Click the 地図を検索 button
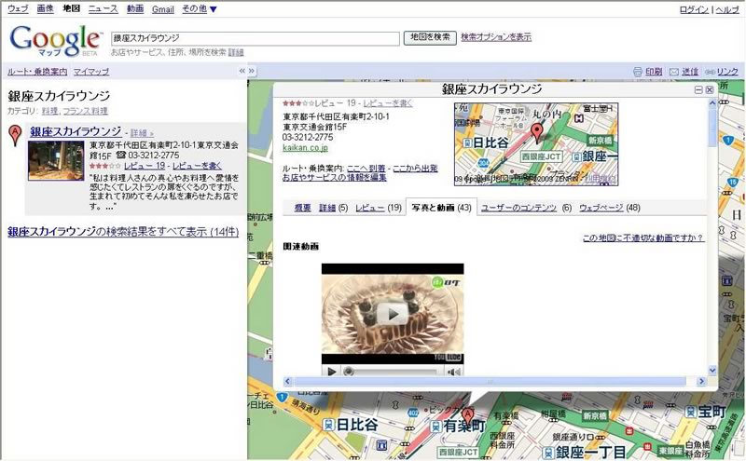The width and height of the screenshot is (746, 461). pyautogui.click(x=430, y=37)
